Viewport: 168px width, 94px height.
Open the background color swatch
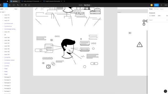pyautogui.click(x=150, y=16)
